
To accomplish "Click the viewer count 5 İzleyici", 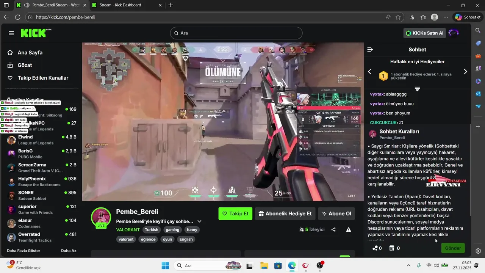I will 312,229.
